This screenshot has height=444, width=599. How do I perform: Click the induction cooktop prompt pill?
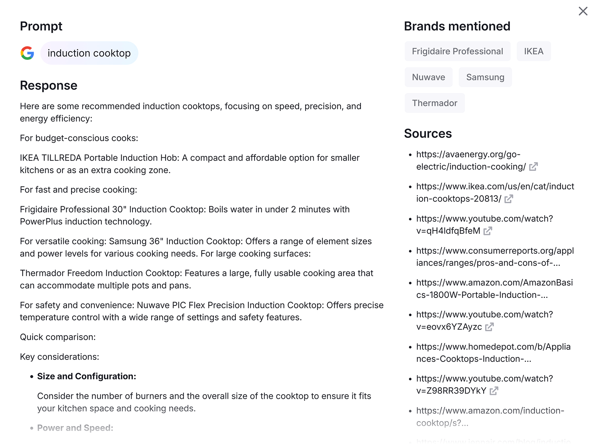point(89,53)
